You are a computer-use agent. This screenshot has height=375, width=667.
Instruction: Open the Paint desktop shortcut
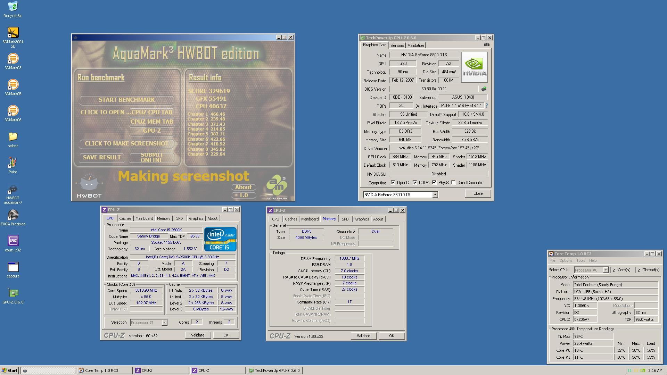[13, 166]
